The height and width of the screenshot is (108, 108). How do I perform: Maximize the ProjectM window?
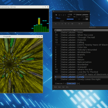tap(39, 36)
